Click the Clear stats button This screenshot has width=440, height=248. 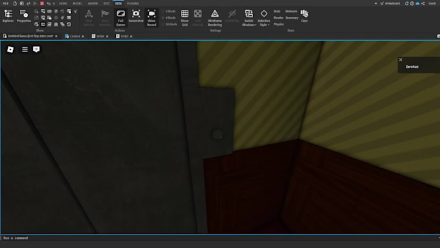point(304,16)
